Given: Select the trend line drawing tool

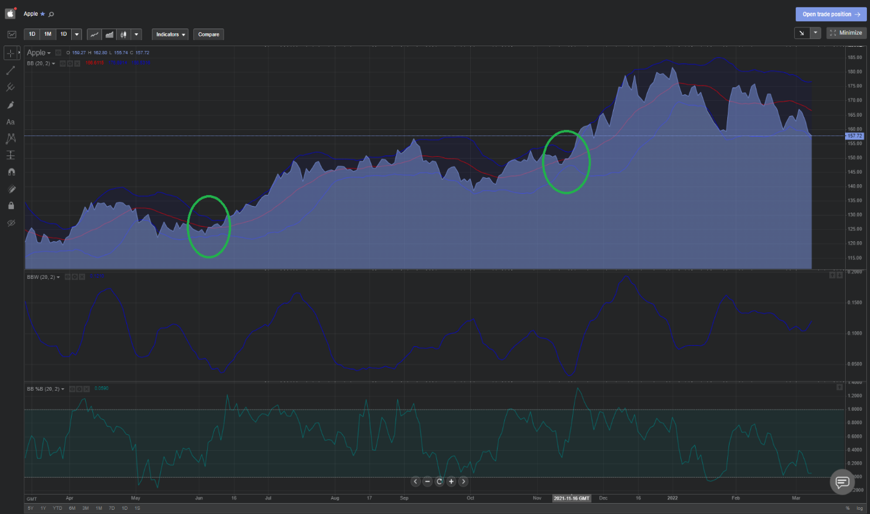Looking at the screenshot, I should tap(10, 70).
